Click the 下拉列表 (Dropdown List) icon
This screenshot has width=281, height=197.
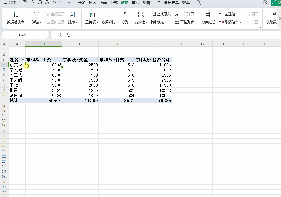coord(184,22)
